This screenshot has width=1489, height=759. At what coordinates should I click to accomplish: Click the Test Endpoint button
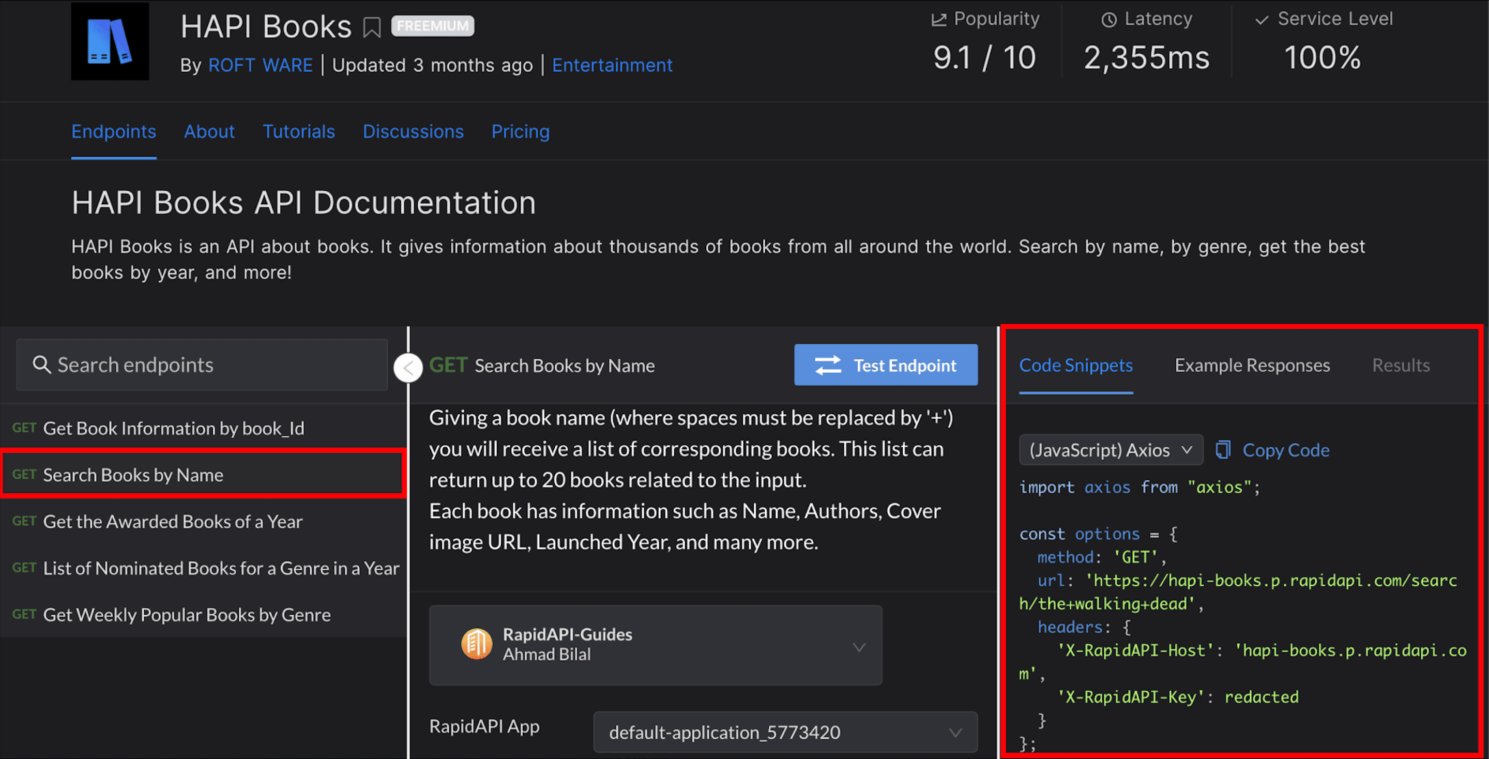886,365
